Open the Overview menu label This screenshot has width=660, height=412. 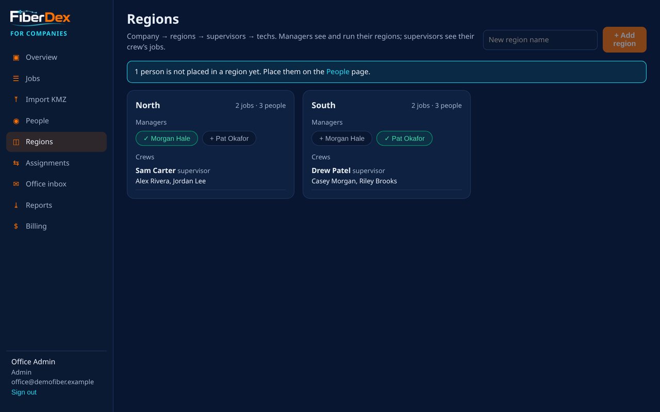click(41, 57)
